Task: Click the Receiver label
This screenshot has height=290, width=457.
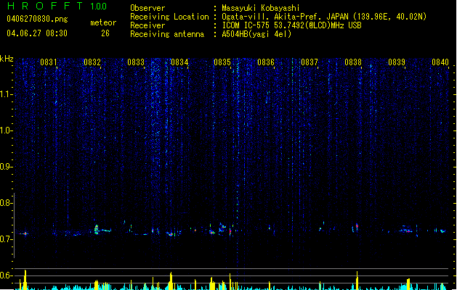Action: 147,25
